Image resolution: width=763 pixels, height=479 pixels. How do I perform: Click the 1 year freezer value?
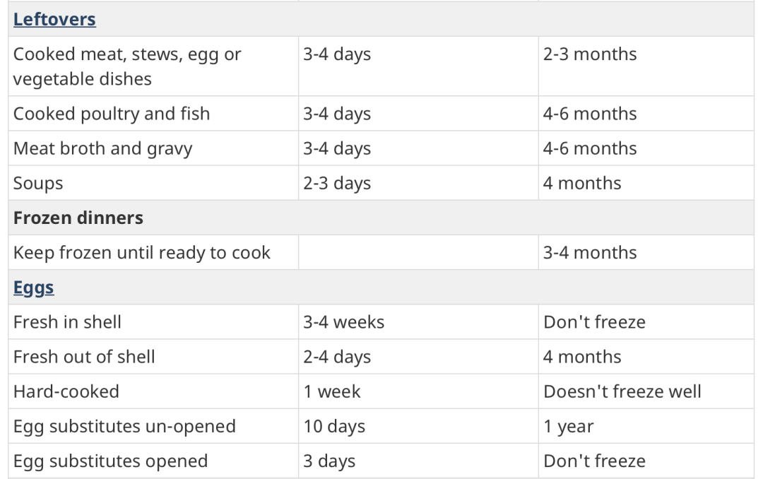(x=569, y=427)
